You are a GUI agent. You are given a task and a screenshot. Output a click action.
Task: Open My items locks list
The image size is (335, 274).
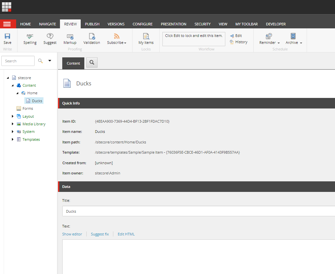click(x=146, y=37)
